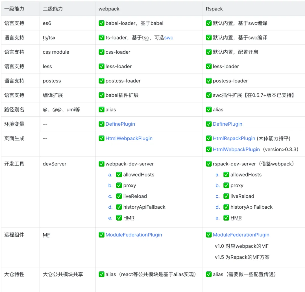The image size is (305, 292).
Task: Select the postcss cell in 二级能力 column
Action: pyautogui.click(x=67, y=81)
